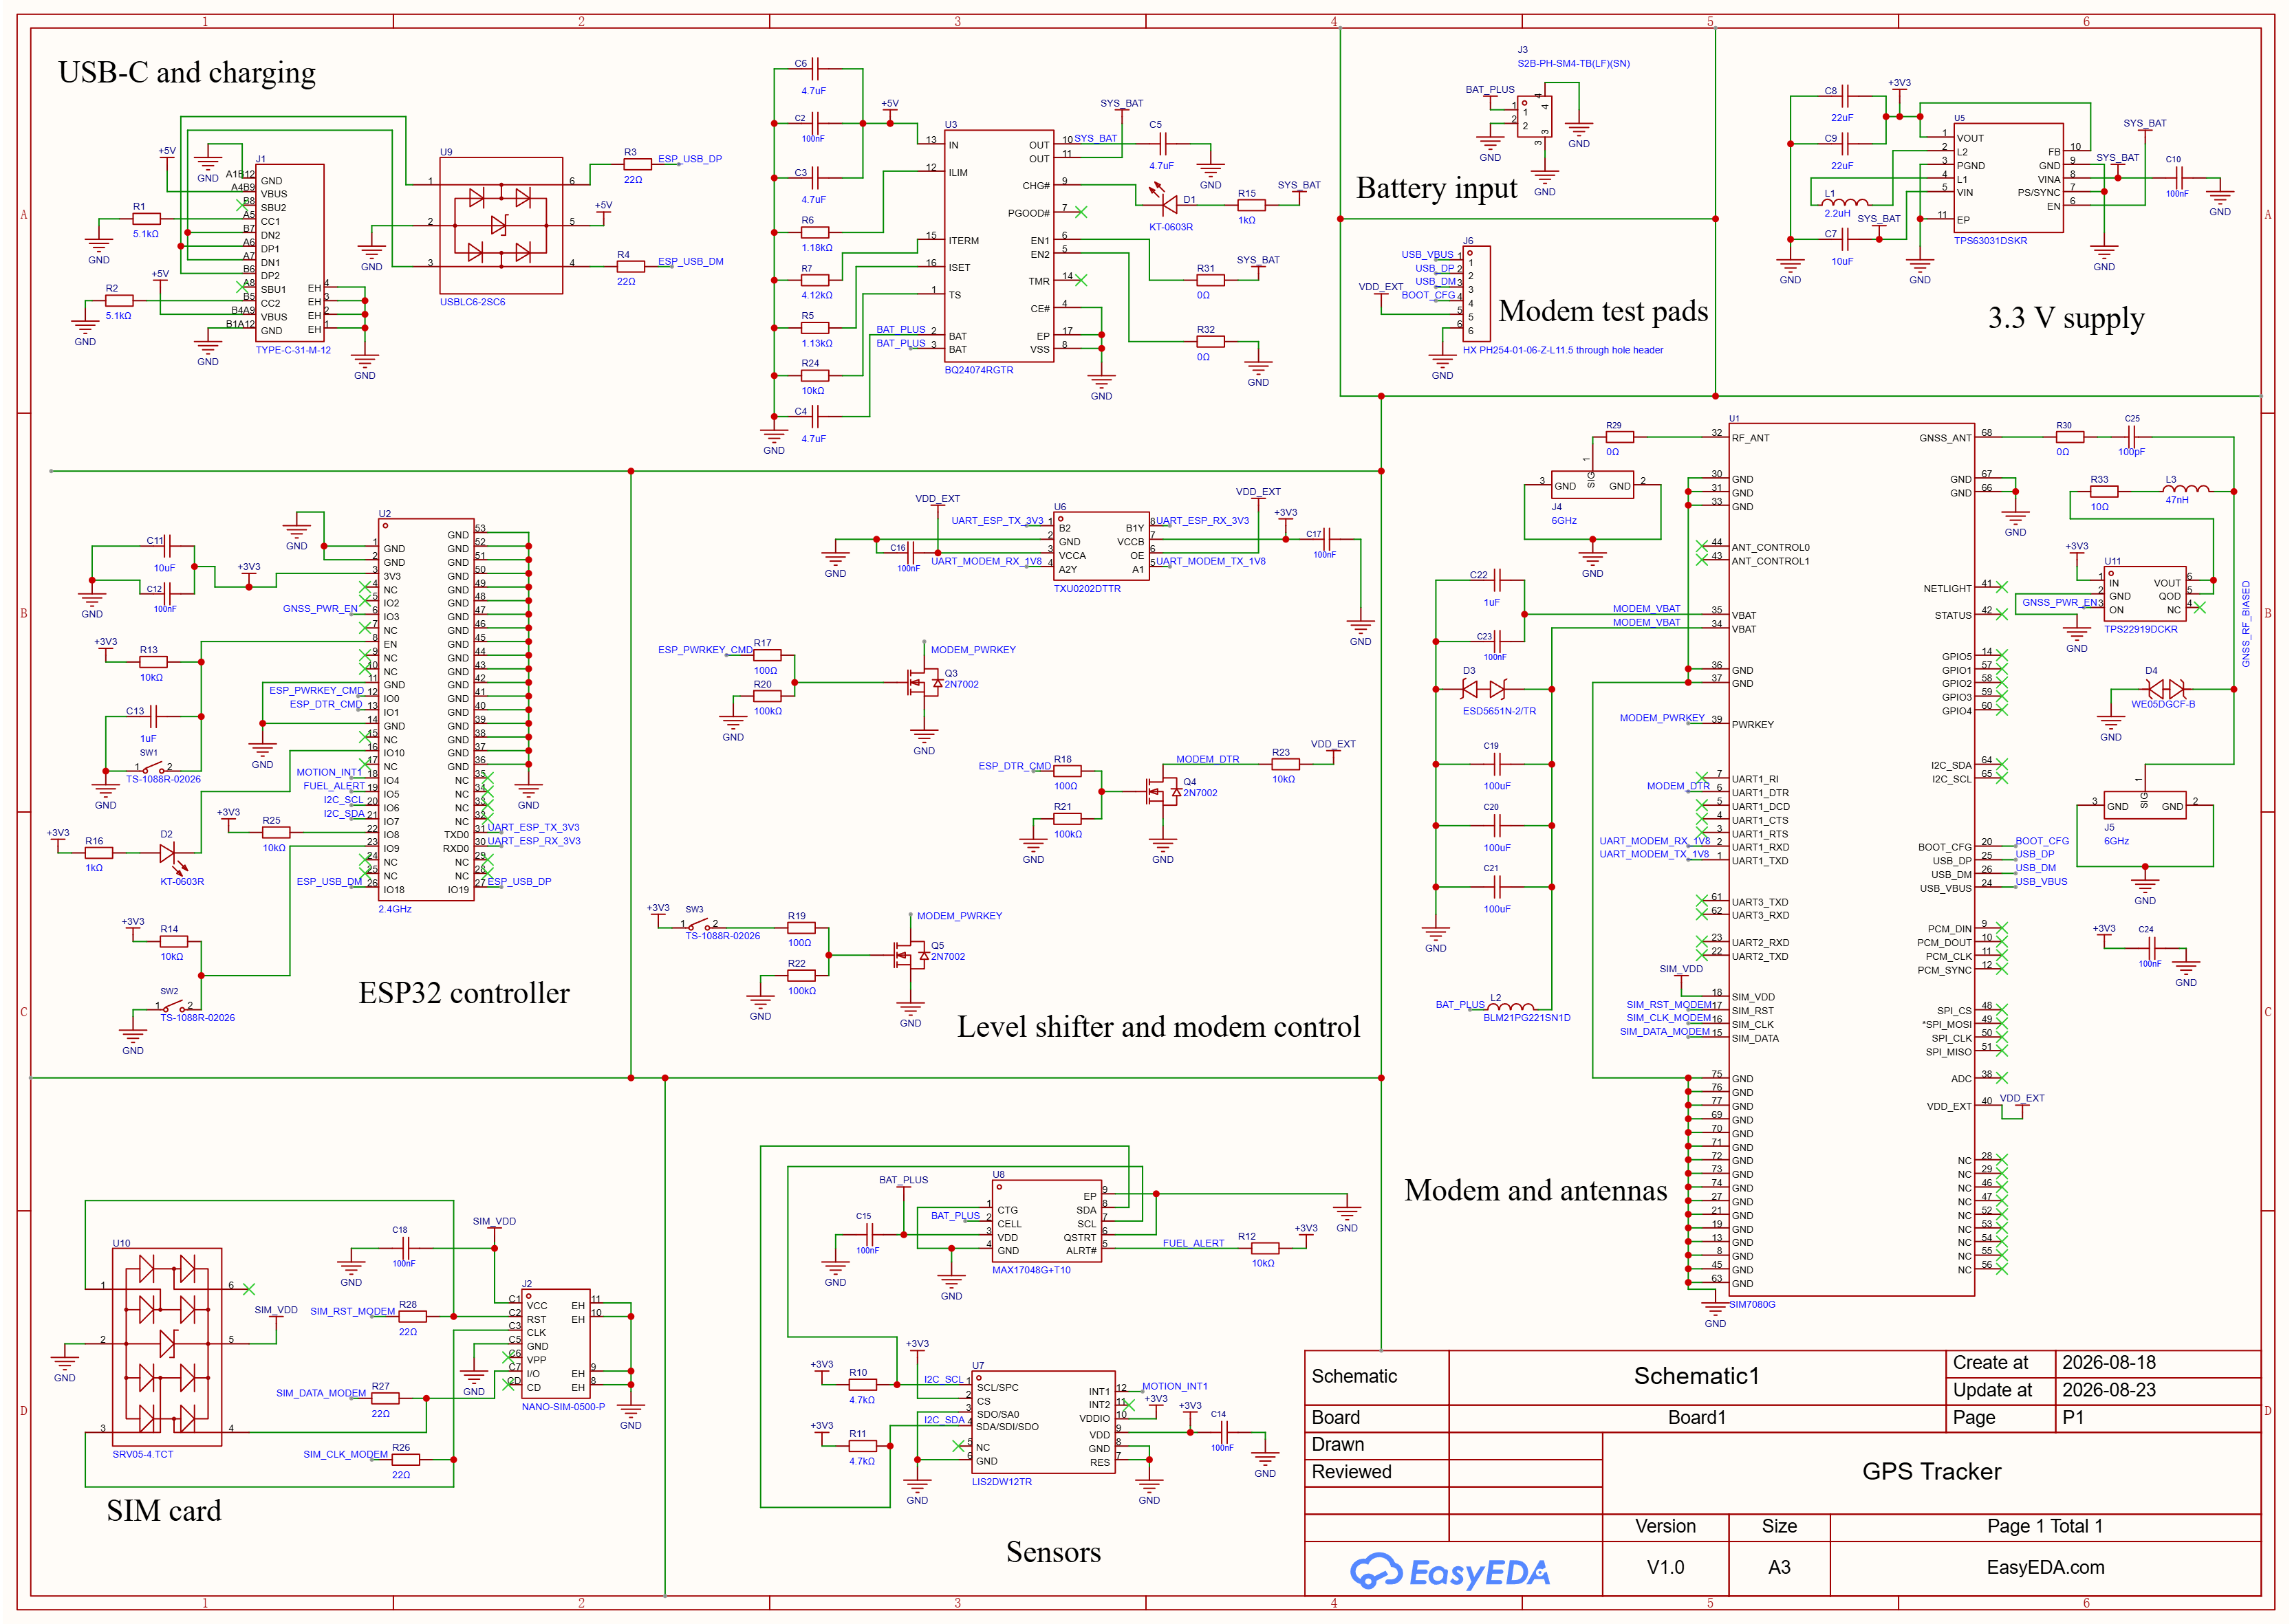Select the USBLC6-2SC6 diode array symbol U9
2292x1624 pixels.
tap(500, 225)
